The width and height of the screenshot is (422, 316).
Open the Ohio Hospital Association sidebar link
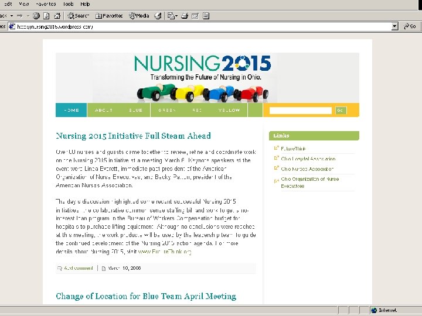pyautogui.click(x=308, y=159)
